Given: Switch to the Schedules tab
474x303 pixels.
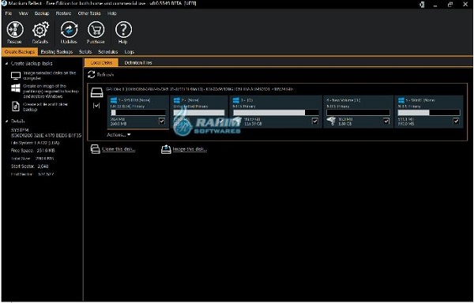Looking at the screenshot, I should tap(108, 52).
